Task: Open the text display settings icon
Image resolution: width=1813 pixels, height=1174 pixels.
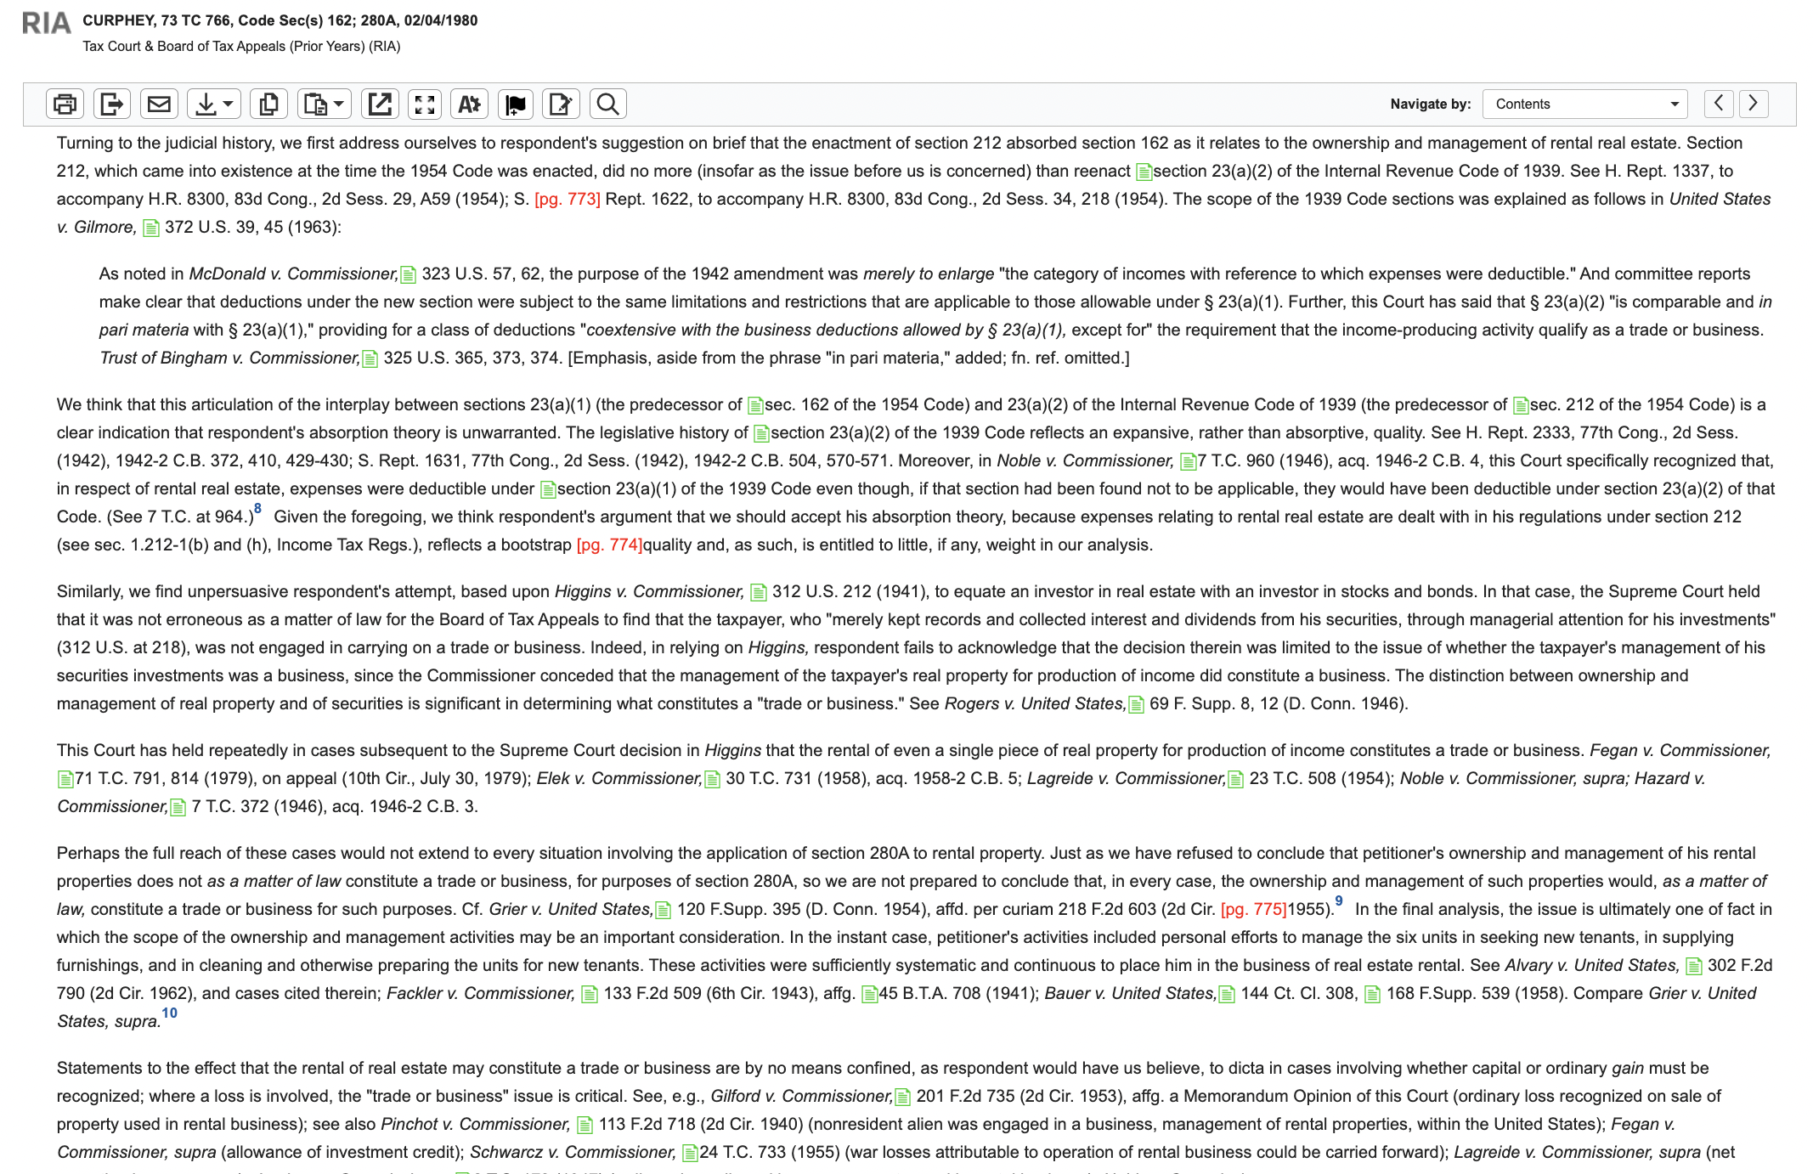Action: coord(470,104)
